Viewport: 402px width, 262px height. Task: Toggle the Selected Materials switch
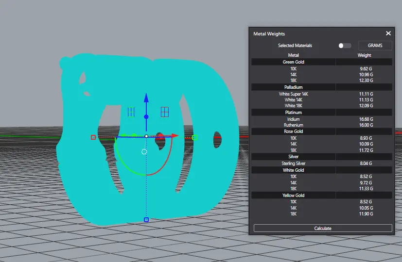pos(344,46)
